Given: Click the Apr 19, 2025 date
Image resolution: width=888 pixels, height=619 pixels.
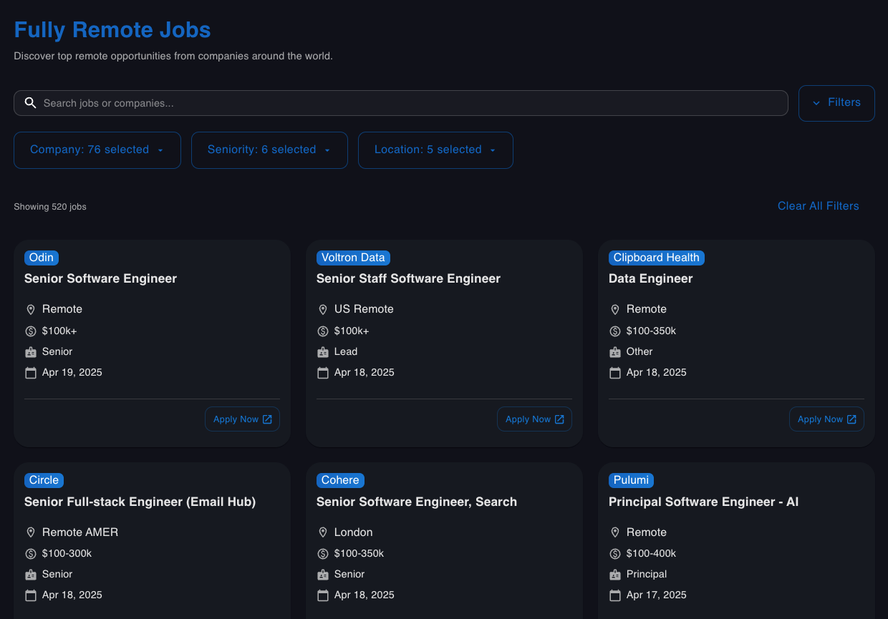Looking at the screenshot, I should pos(72,372).
